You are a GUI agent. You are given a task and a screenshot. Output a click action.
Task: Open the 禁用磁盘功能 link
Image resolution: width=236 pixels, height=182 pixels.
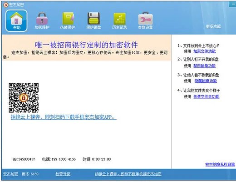[205, 66]
